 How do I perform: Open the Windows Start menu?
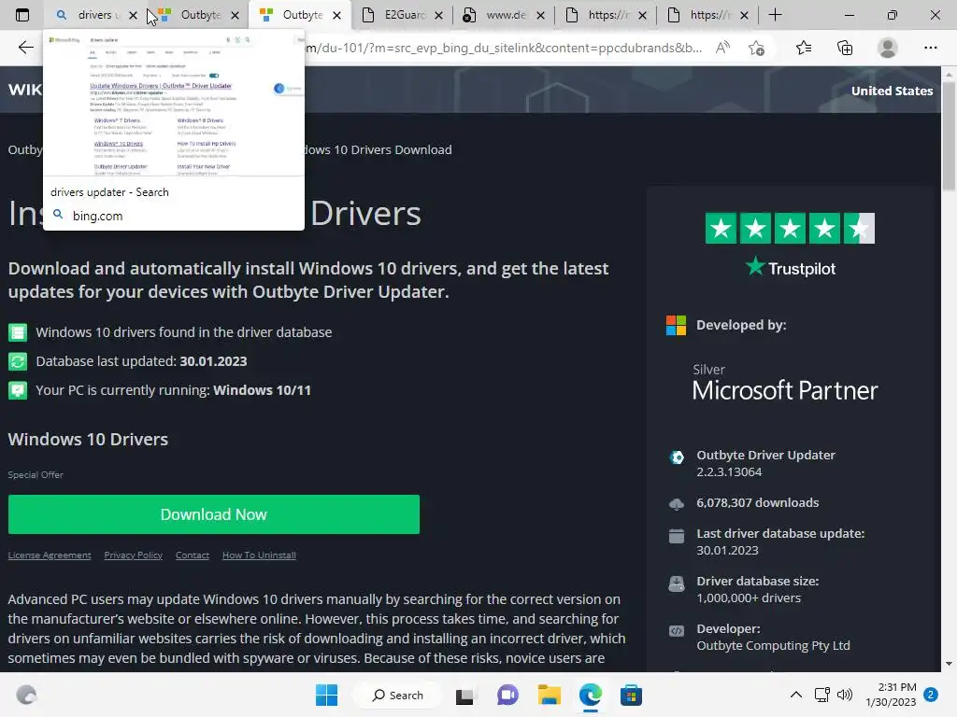tap(326, 695)
